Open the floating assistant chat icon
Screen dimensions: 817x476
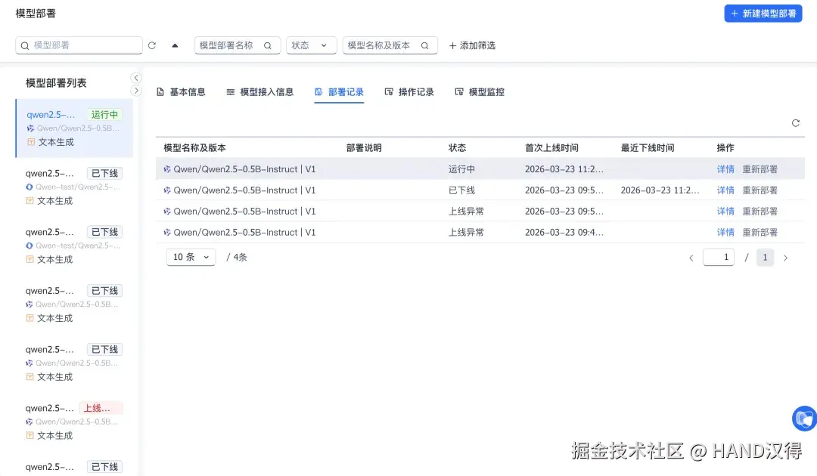pos(804,419)
